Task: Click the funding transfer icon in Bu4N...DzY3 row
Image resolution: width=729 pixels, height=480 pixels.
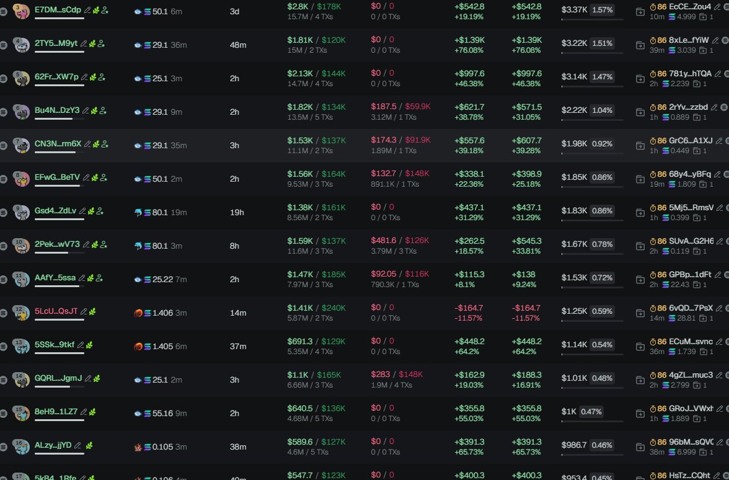Action: (x=640, y=110)
